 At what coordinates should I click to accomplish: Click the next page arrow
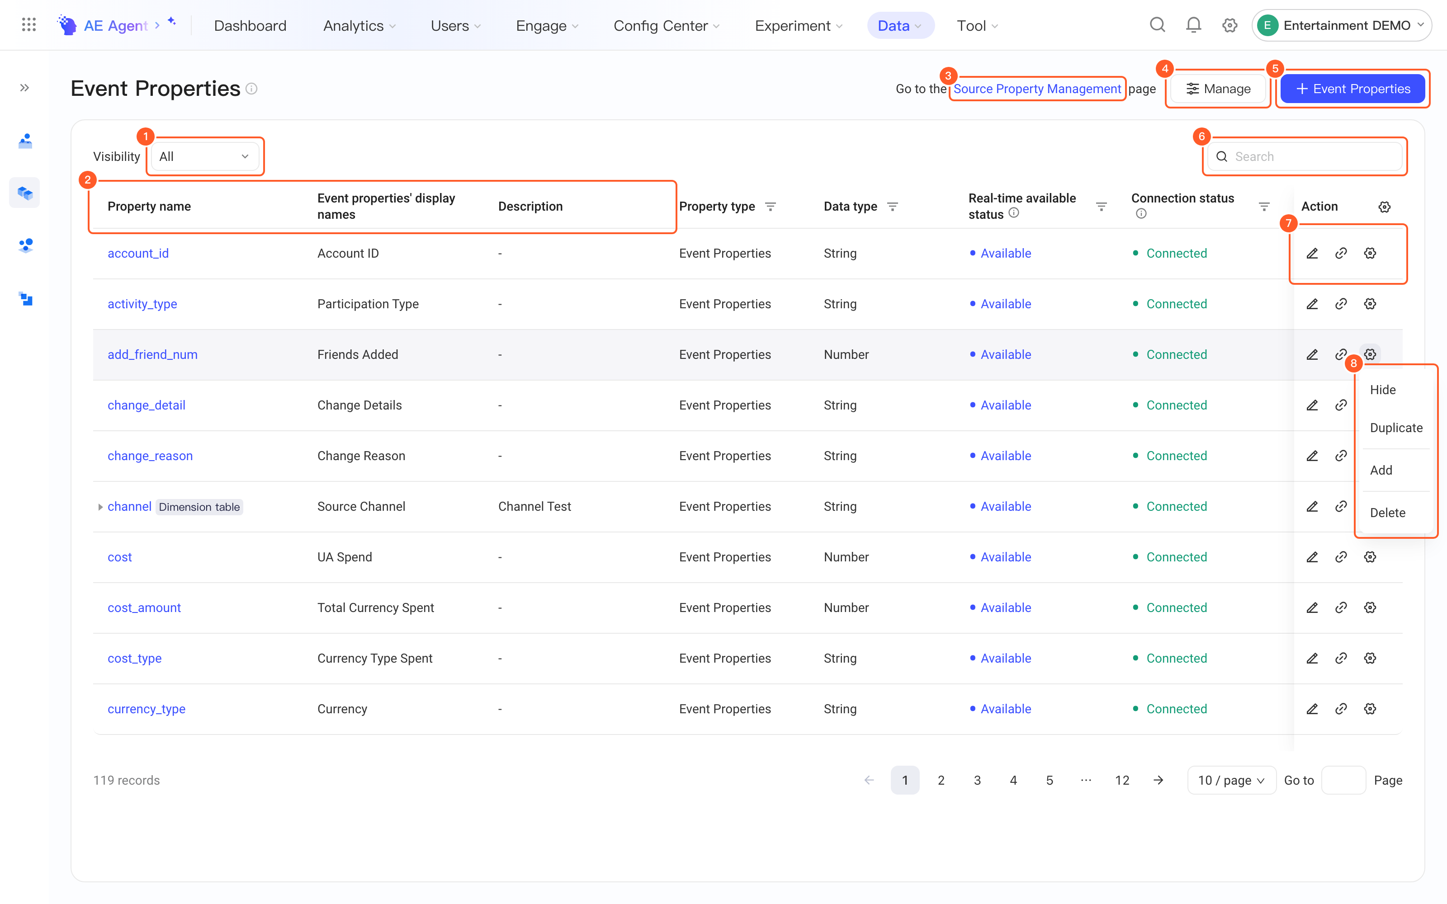pos(1158,780)
